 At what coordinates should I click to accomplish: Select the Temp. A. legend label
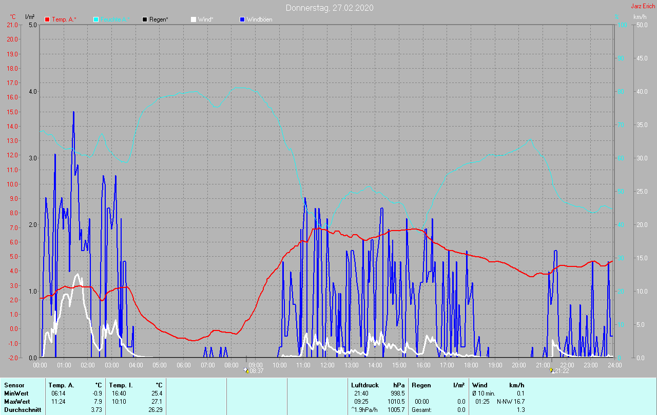tap(64, 19)
